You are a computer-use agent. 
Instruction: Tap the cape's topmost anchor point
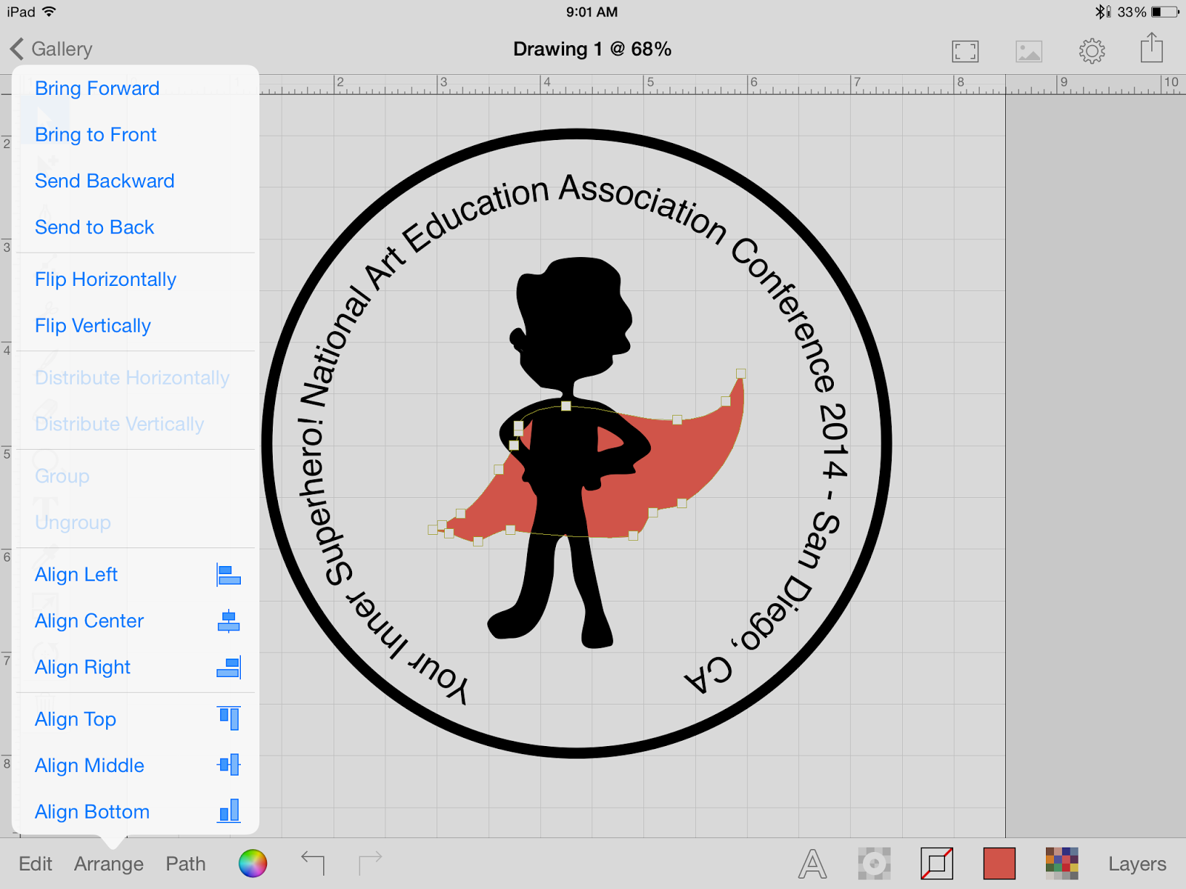[741, 374]
